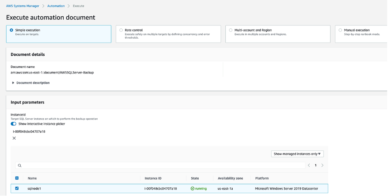Sort by the State column header

point(195,178)
